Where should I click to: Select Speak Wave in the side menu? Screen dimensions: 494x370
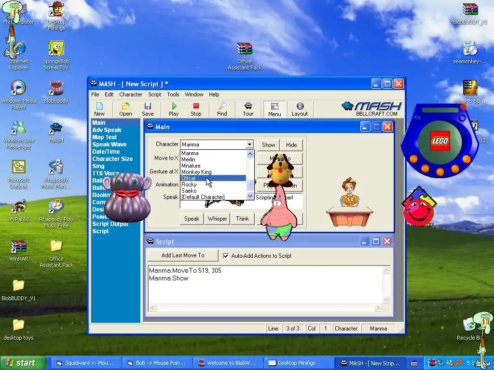(110, 145)
